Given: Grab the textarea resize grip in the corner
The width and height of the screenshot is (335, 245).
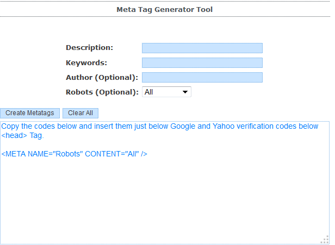Looking at the screenshot, I should tap(325, 240).
